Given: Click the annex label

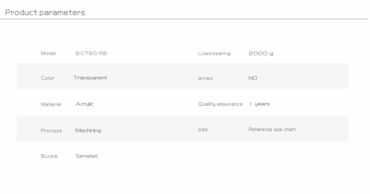Looking at the screenshot, I should point(205,78).
